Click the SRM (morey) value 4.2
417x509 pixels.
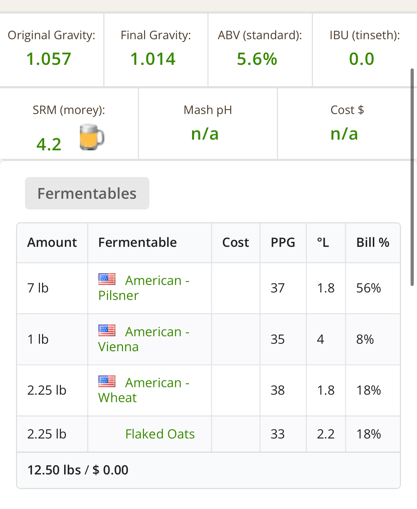49,144
